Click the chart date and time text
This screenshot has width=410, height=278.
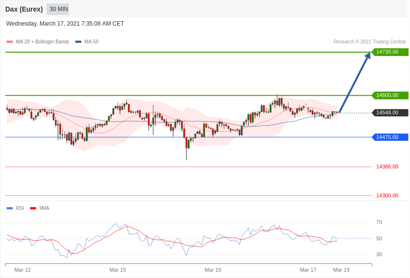coord(65,24)
